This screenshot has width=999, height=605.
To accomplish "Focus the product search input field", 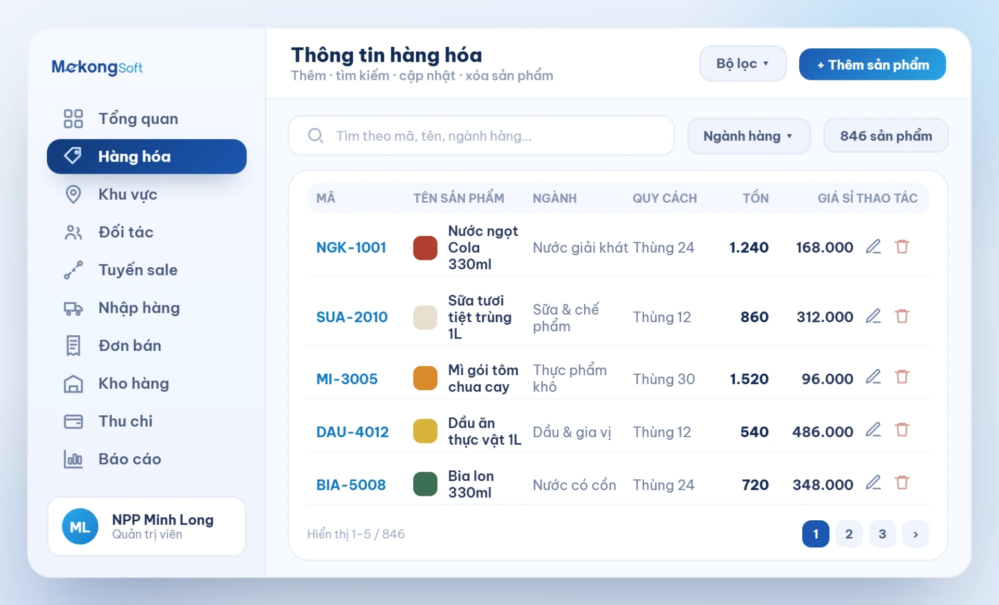I will coord(481,136).
